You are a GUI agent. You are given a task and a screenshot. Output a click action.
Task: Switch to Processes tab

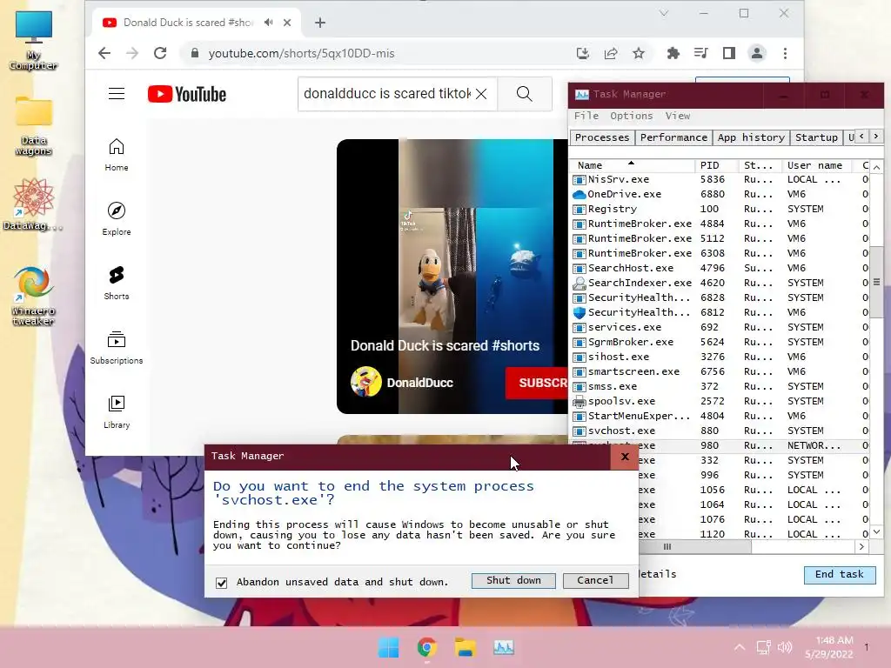(x=602, y=137)
